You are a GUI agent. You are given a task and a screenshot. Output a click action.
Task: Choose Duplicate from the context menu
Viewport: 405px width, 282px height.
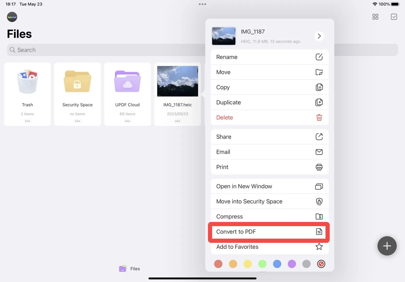(269, 102)
